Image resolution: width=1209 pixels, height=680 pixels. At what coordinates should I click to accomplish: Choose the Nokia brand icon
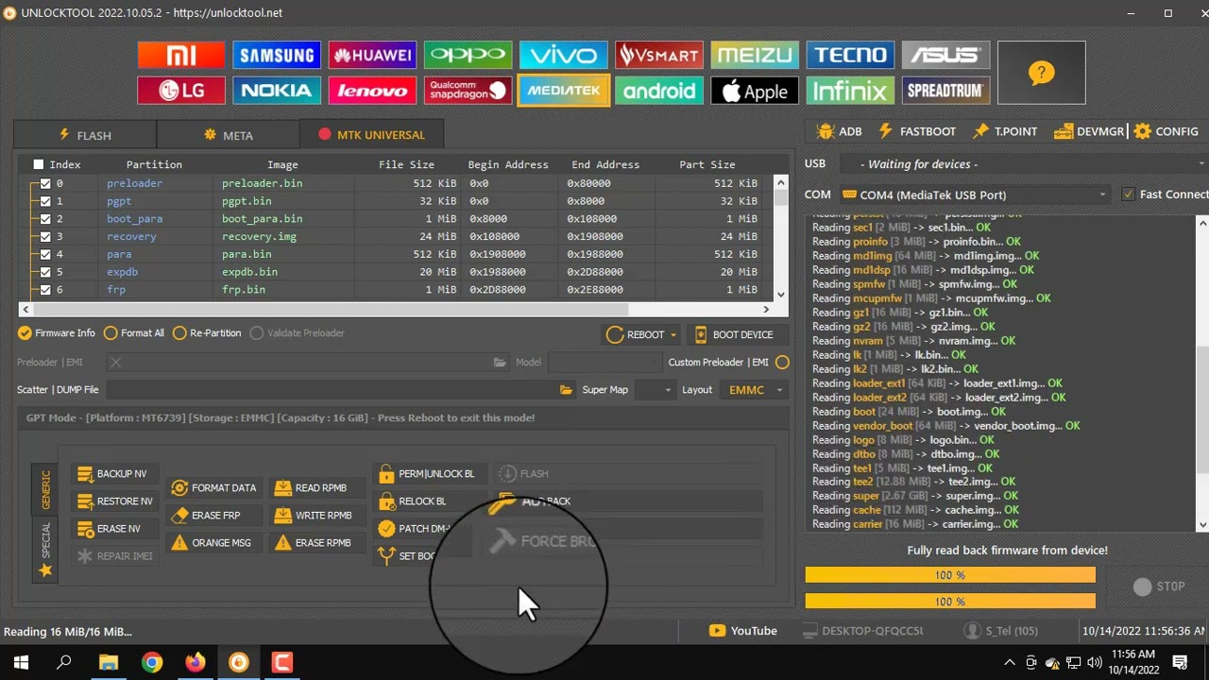tap(277, 91)
